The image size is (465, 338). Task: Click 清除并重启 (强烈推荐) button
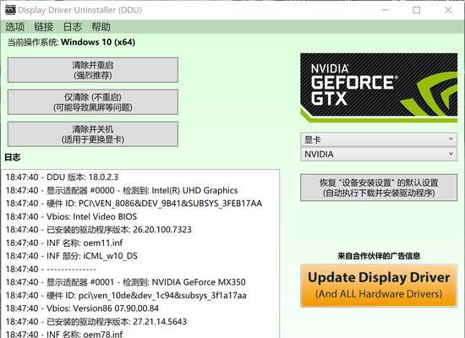[93, 70]
